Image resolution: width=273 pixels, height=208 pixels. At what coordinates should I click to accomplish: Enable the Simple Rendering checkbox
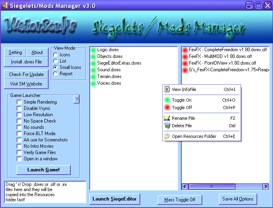click(19, 102)
